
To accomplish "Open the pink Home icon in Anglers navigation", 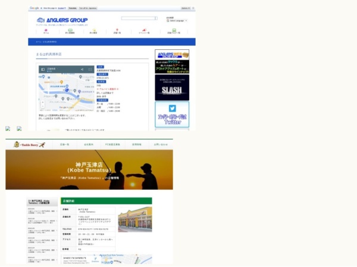I will pyautogui.click(x=46, y=30).
